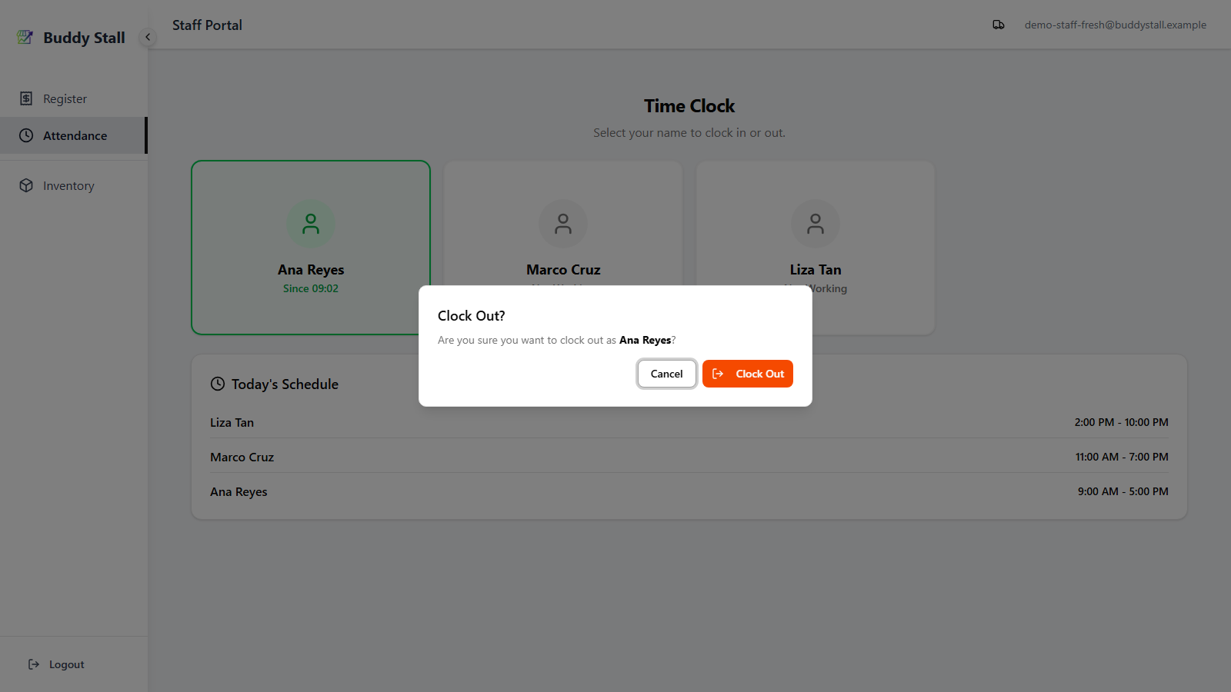Cancel the clock out dialog
This screenshot has width=1231, height=692.
point(667,374)
